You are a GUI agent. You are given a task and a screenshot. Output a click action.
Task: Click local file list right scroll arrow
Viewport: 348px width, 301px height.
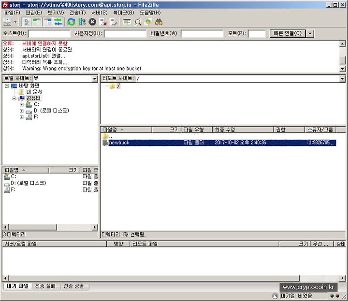point(95,227)
